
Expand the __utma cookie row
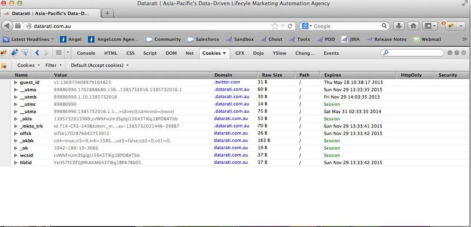[x=16, y=90]
